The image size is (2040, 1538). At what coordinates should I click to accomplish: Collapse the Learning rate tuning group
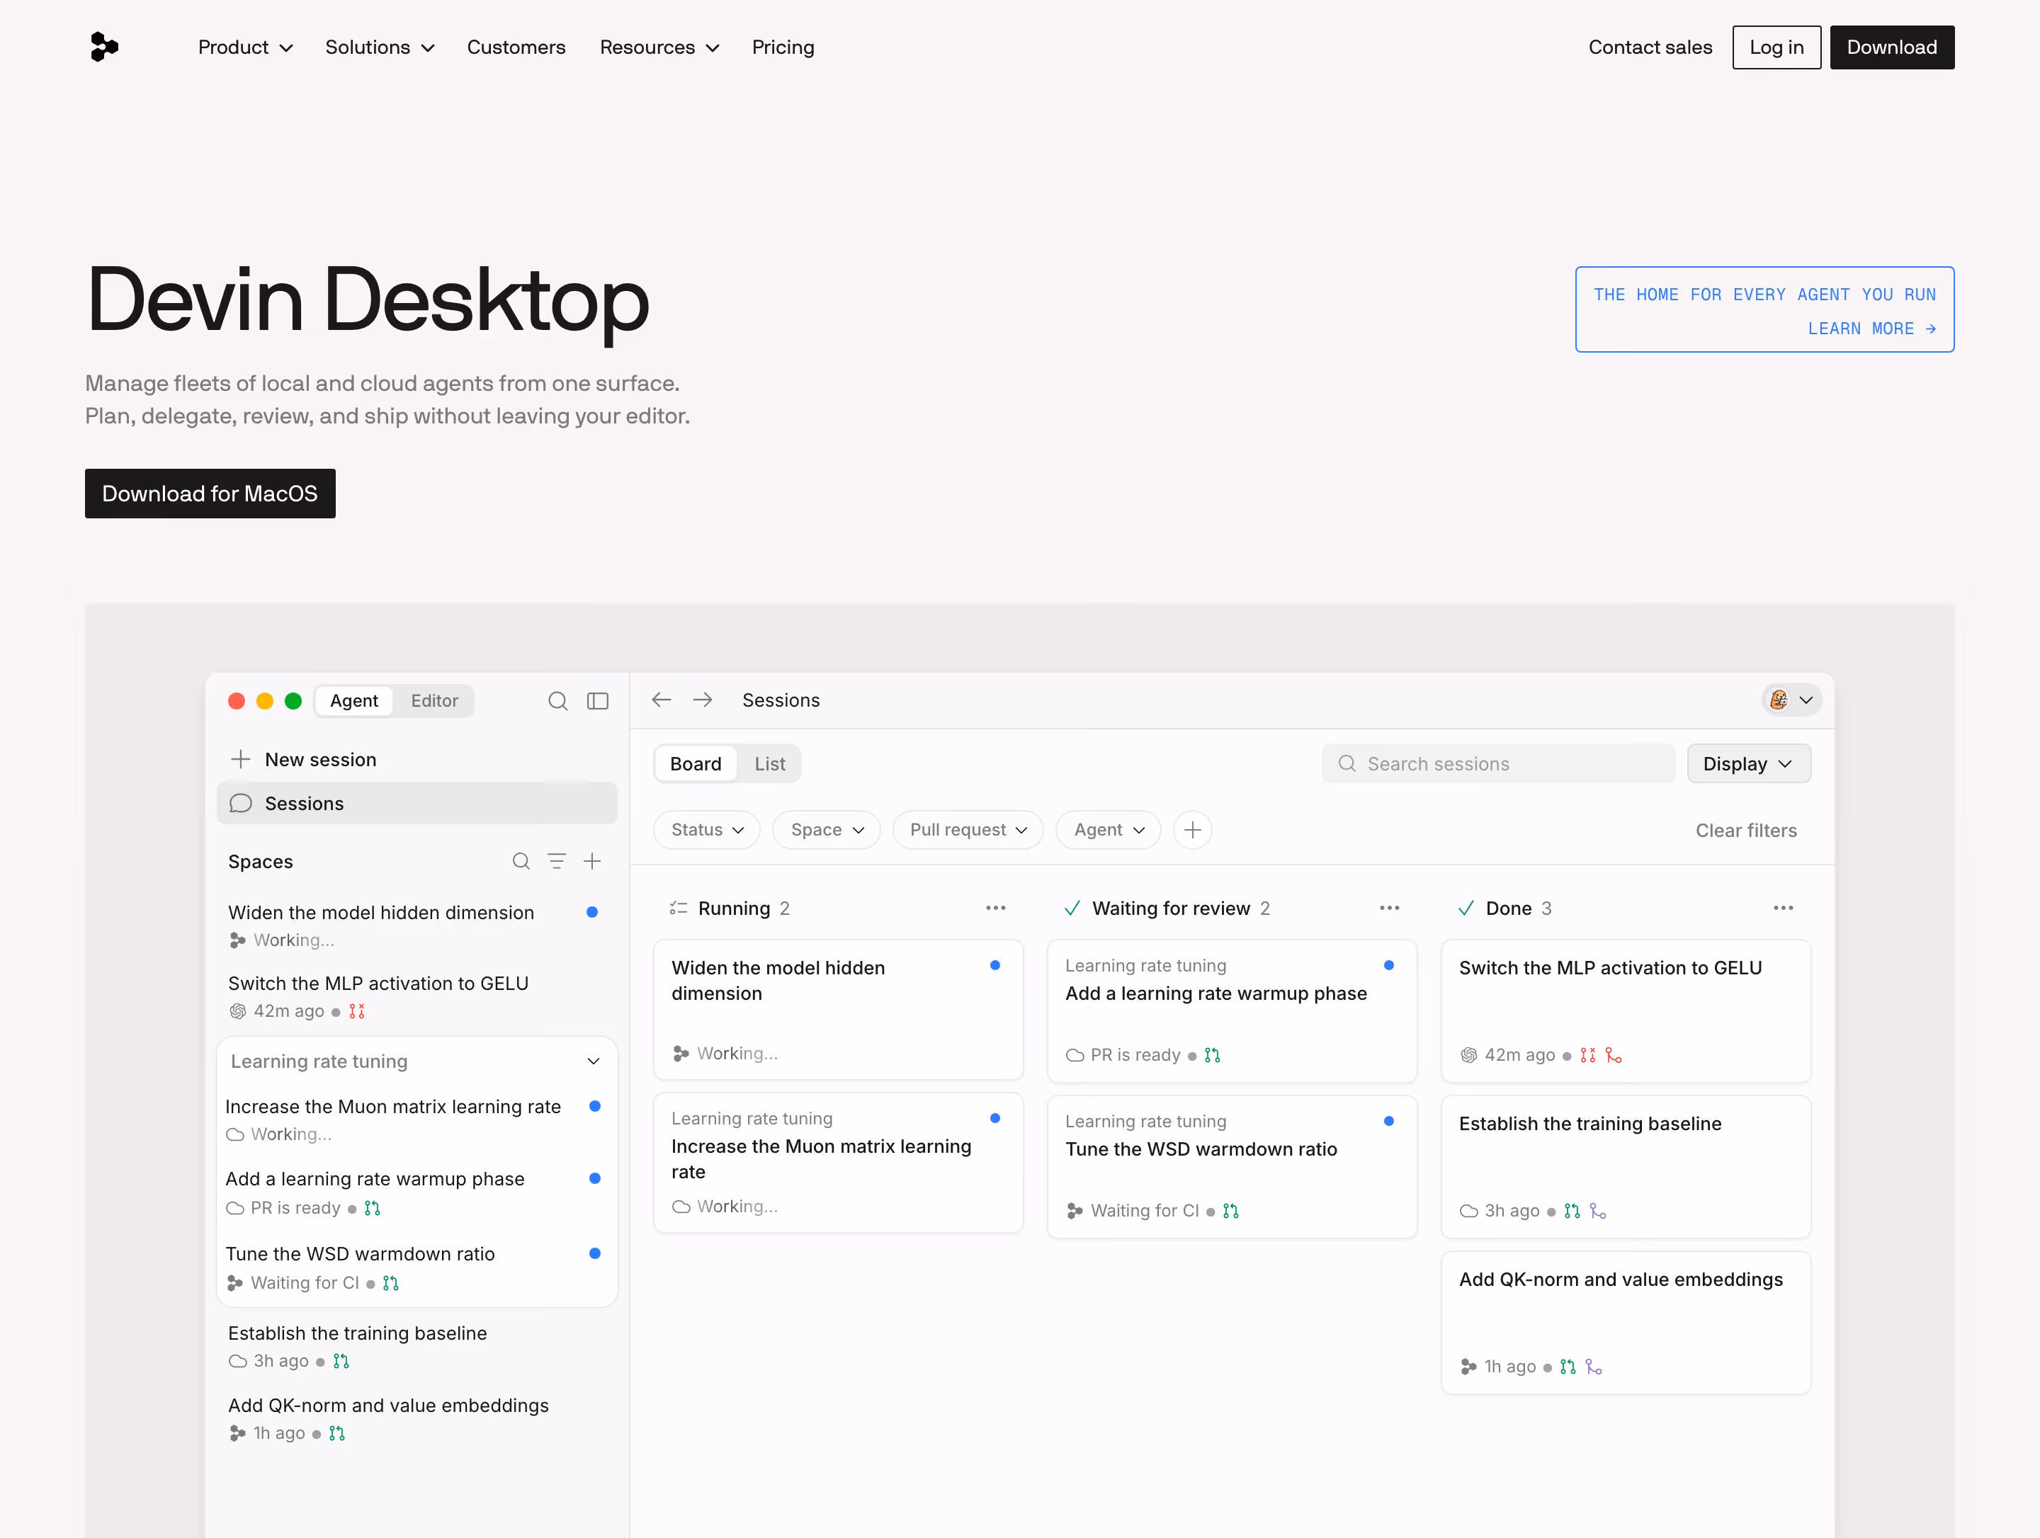(x=594, y=1061)
